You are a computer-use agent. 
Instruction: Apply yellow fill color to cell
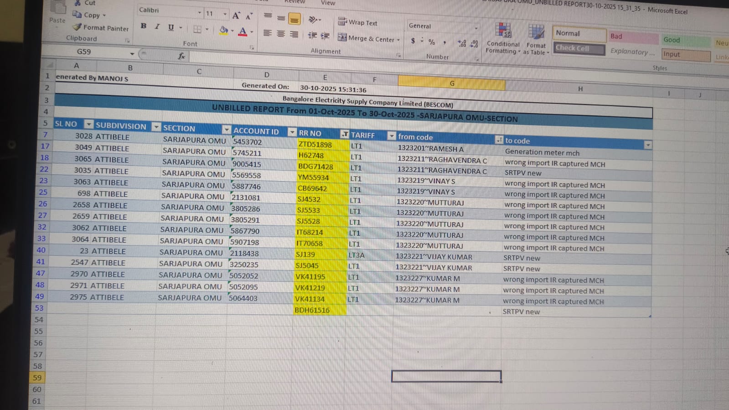pyautogui.click(x=223, y=30)
